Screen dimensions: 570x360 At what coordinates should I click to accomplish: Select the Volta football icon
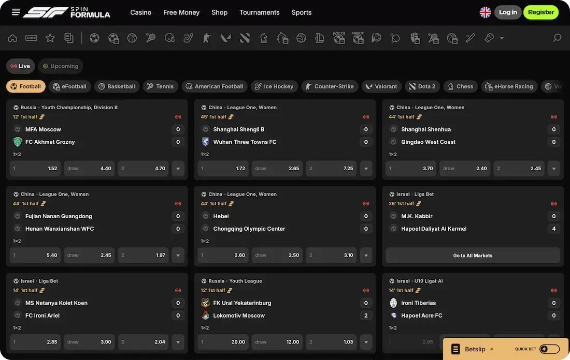click(x=339, y=38)
